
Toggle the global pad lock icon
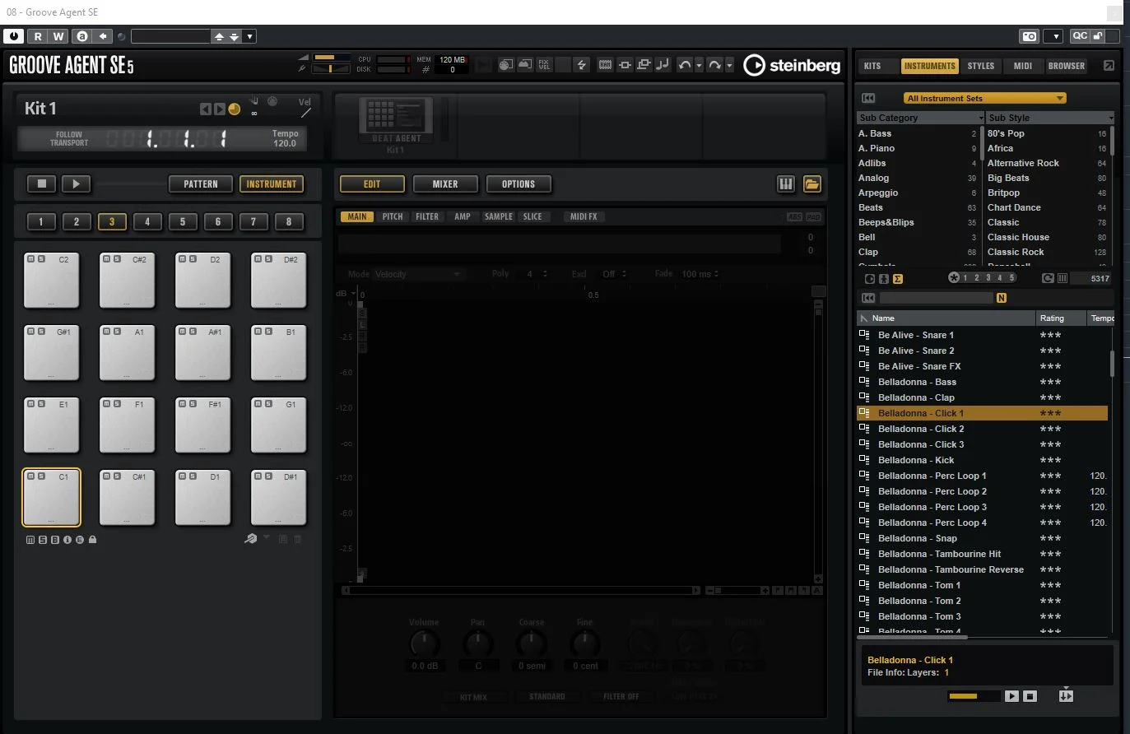click(92, 540)
